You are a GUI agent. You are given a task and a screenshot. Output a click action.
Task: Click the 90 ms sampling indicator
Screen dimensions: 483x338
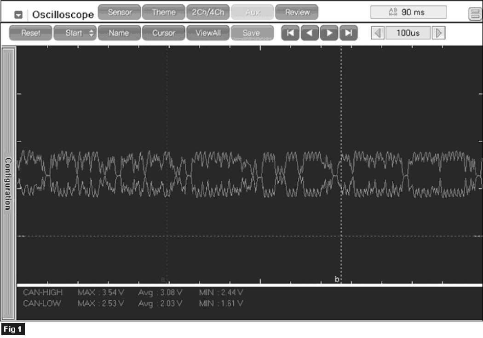point(408,12)
